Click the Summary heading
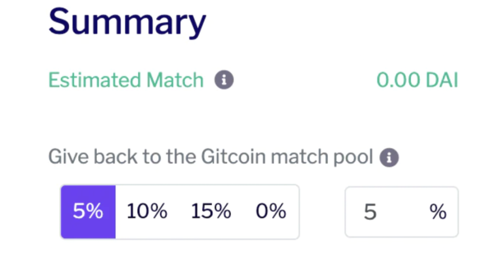The image size is (498, 258). [128, 23]
